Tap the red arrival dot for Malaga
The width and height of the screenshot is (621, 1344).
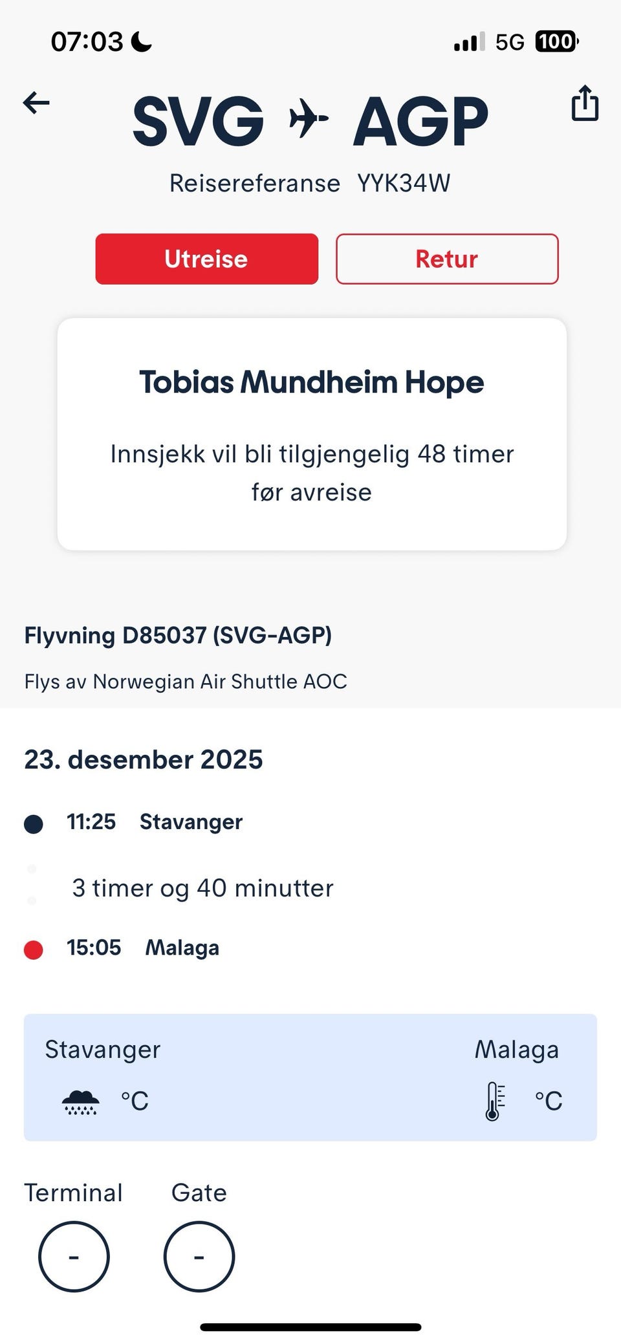(34, 949)
